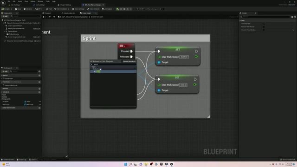Screen dimensions: 297x167
Task: Select the Character Movement component
Action: (20, 41)
